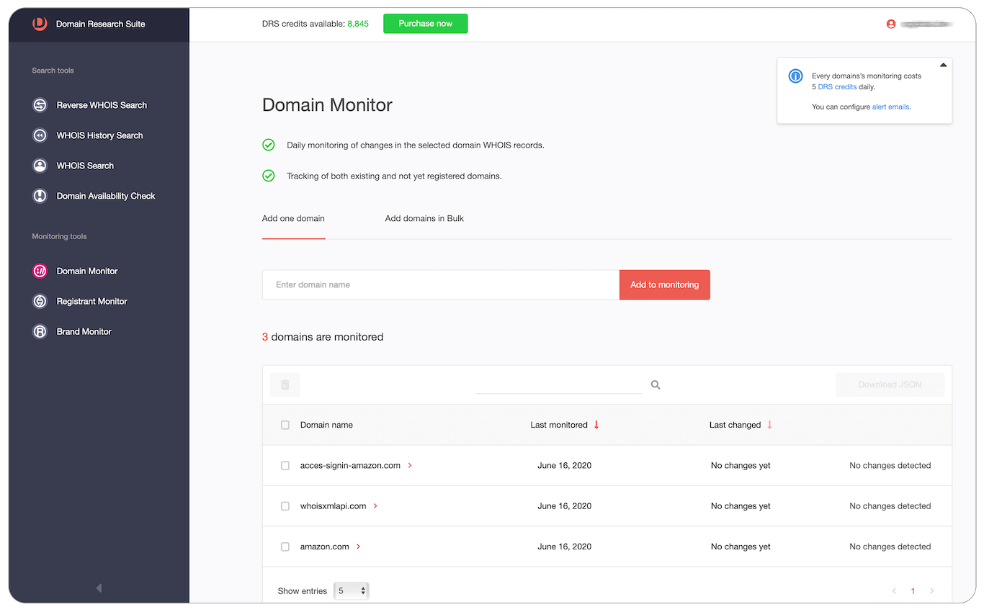Click the Domain Availability Check icon
The image size is (984, 612).
point(40,196)
